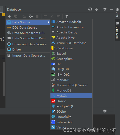
Task: Open the Data Source submenu
Action: click(28, 22)
